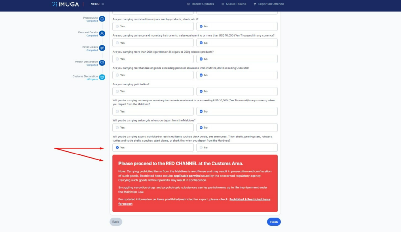
Task: Select No for carrying ambergris on departure
Action: click(x=237, y=128)
